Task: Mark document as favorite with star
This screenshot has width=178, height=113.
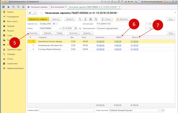Action: (41, 13)
